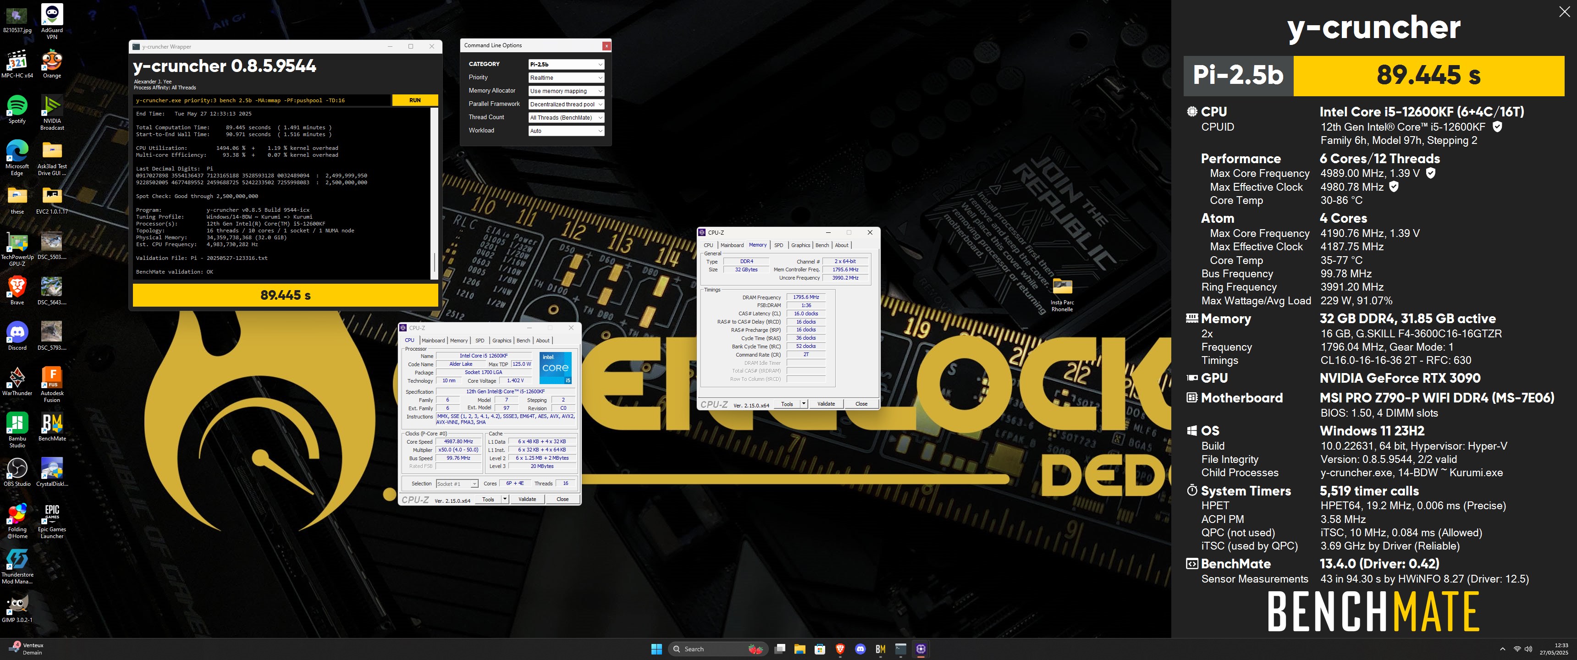Click Close button in the CPU-Z Memory window
This screenshot has width=1577, height=660.
(x=861, y=403)
